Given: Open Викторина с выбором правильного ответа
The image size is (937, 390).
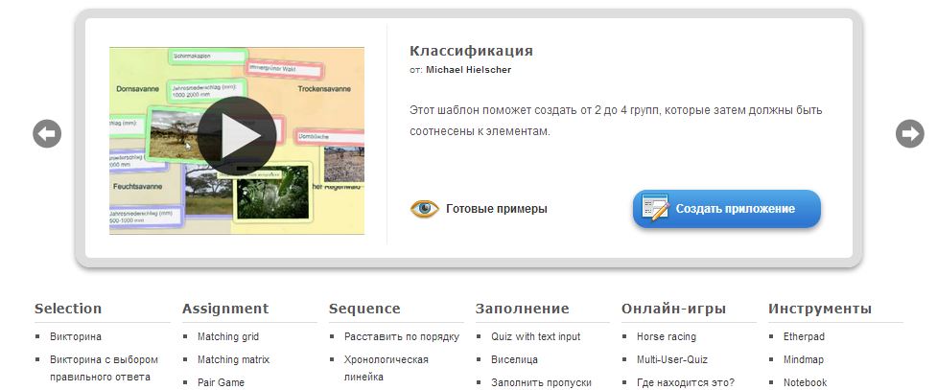Looking at the screenshot, I should [104, 369].
